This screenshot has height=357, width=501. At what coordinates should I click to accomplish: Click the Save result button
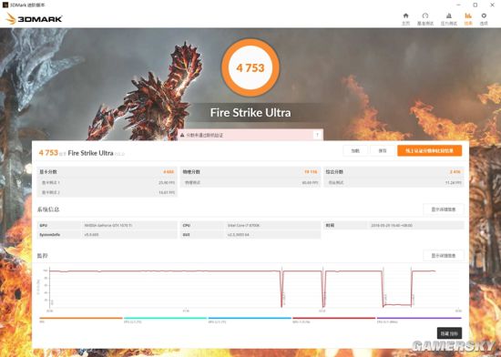[x=383, y=150]
